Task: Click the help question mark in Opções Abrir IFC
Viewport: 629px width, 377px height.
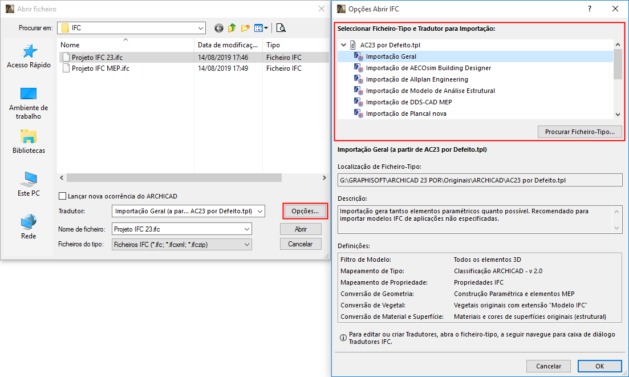Action: (589, 9)
